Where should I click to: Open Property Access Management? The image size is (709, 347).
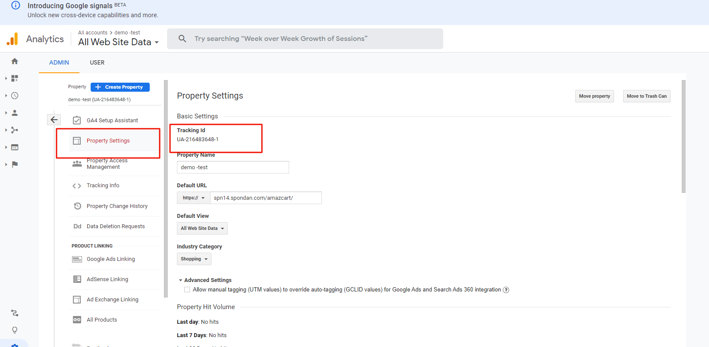tap(115, 164)
